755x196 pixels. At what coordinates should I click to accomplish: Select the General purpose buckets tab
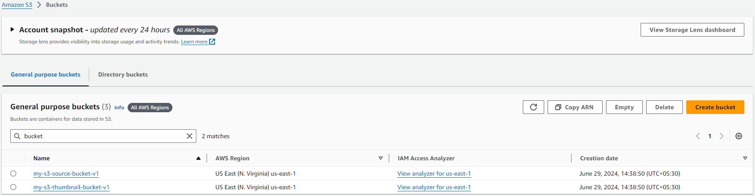[x=46, y=74]
